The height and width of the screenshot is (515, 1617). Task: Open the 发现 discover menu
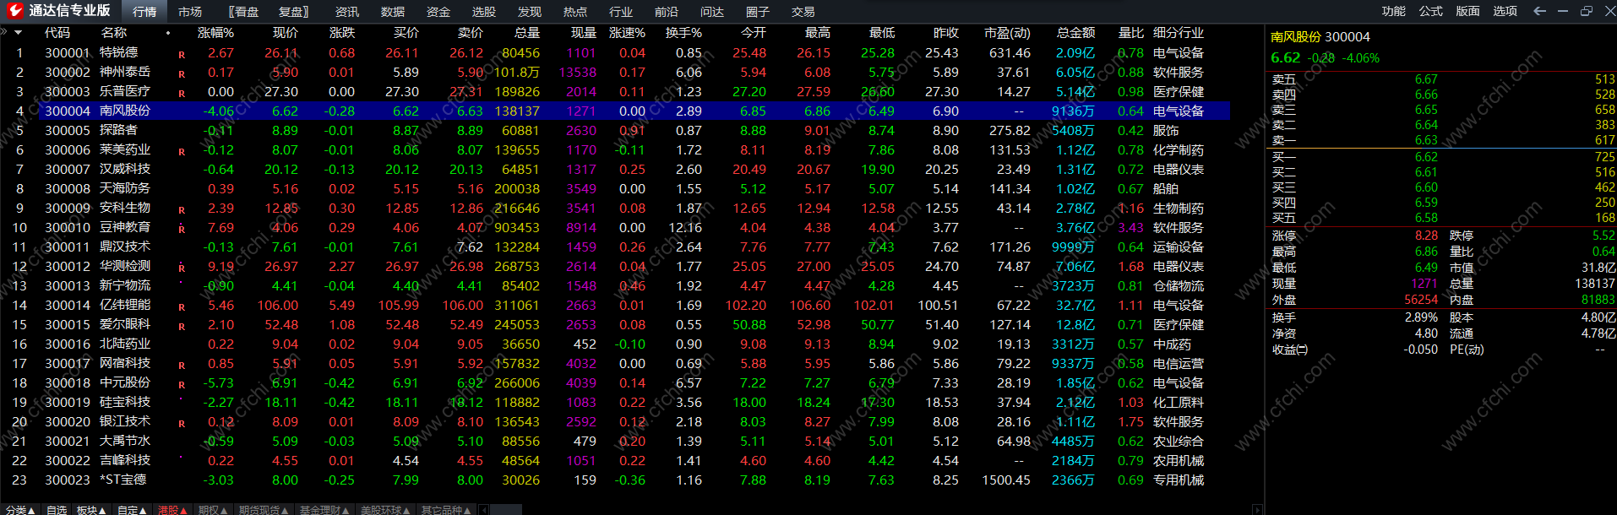[x=530, y=12]
